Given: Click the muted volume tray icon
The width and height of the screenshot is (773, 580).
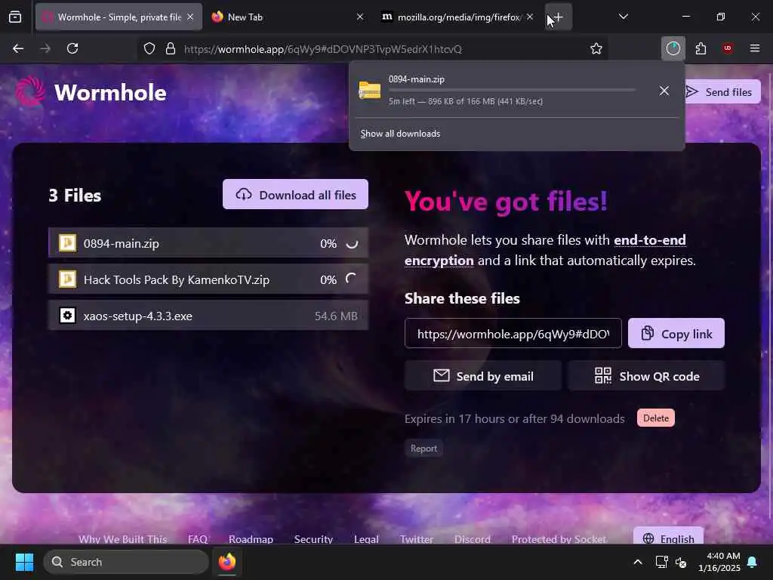Looking at the screenshot, I should point(682,562).
